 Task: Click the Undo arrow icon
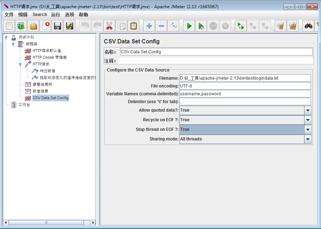click(85, 26)
